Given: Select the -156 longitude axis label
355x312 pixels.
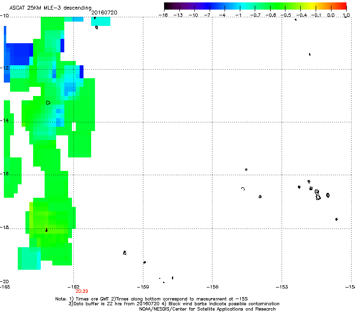Looking at the screenshot, I should [213, 287].
